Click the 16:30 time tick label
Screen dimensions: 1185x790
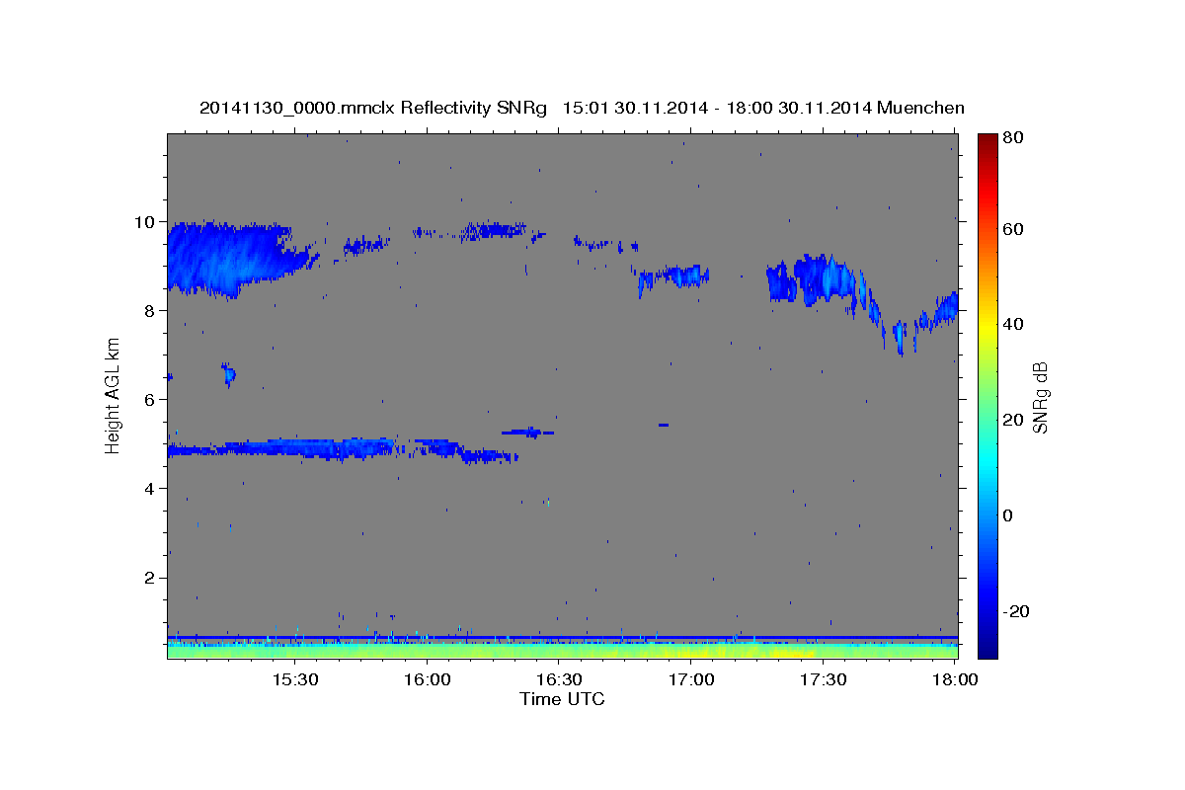tap(558, 680)
